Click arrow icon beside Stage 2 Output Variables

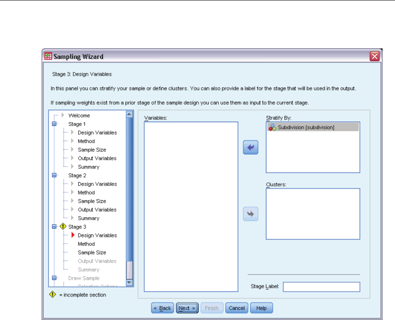pyautogui.click(x=72, y=209)
